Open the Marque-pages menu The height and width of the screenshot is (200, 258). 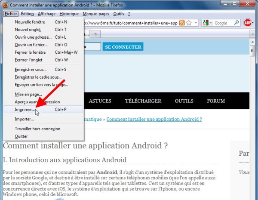coord(96,14)
